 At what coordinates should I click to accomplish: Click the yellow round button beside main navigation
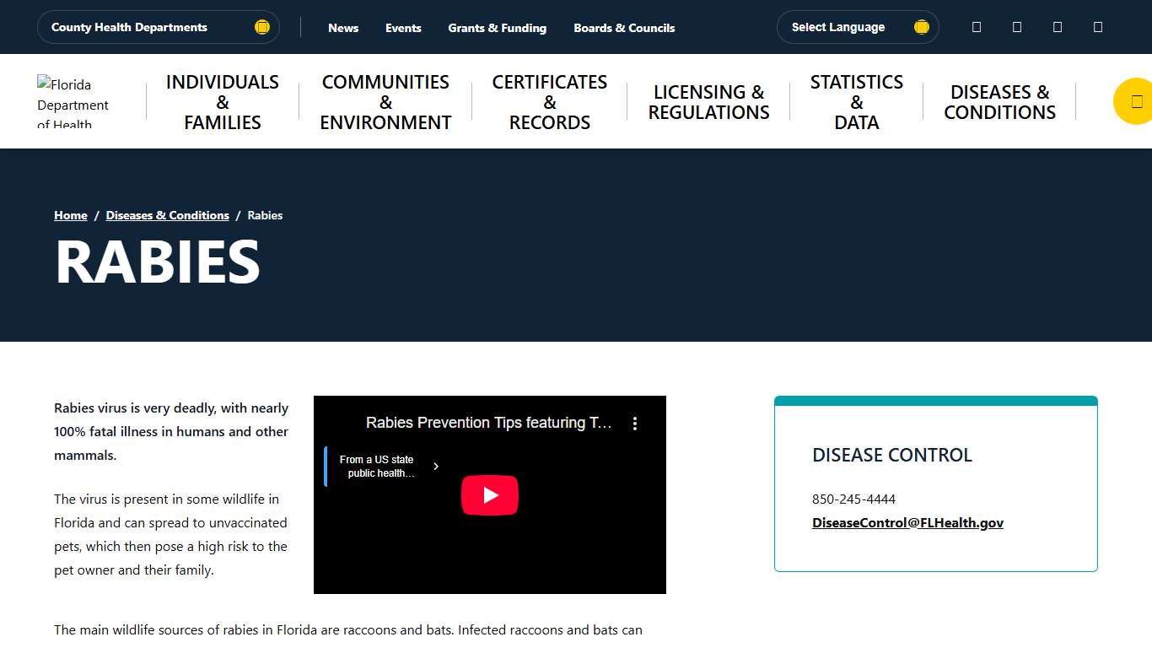point(1135,101)
